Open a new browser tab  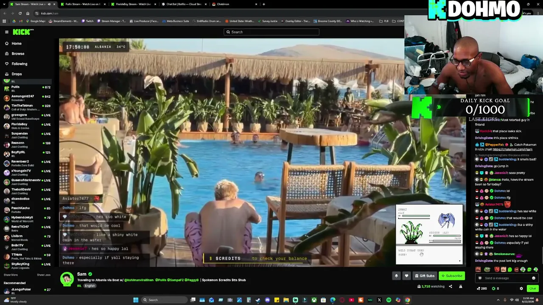pyautogui.click(x=264, y=4)
